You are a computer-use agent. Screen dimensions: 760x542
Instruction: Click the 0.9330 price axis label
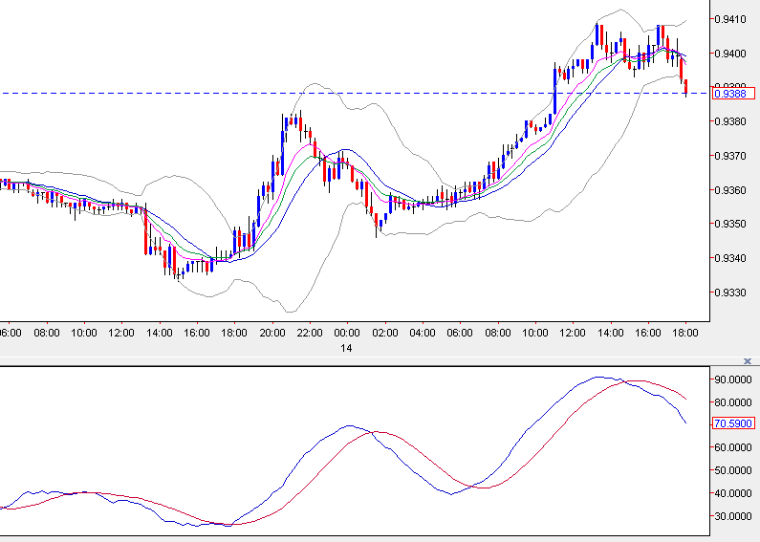[x=730, y=293]
